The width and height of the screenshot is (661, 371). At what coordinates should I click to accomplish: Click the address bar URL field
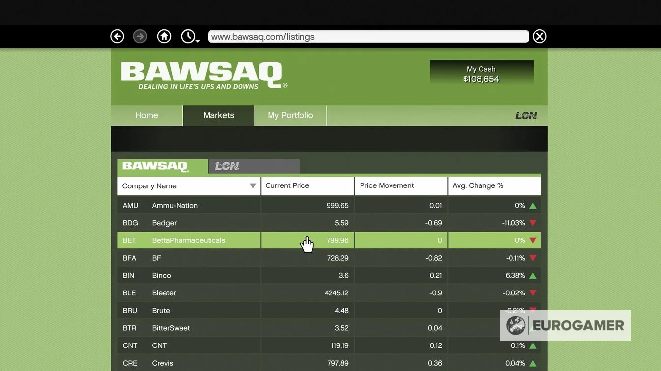coord(368,37)
